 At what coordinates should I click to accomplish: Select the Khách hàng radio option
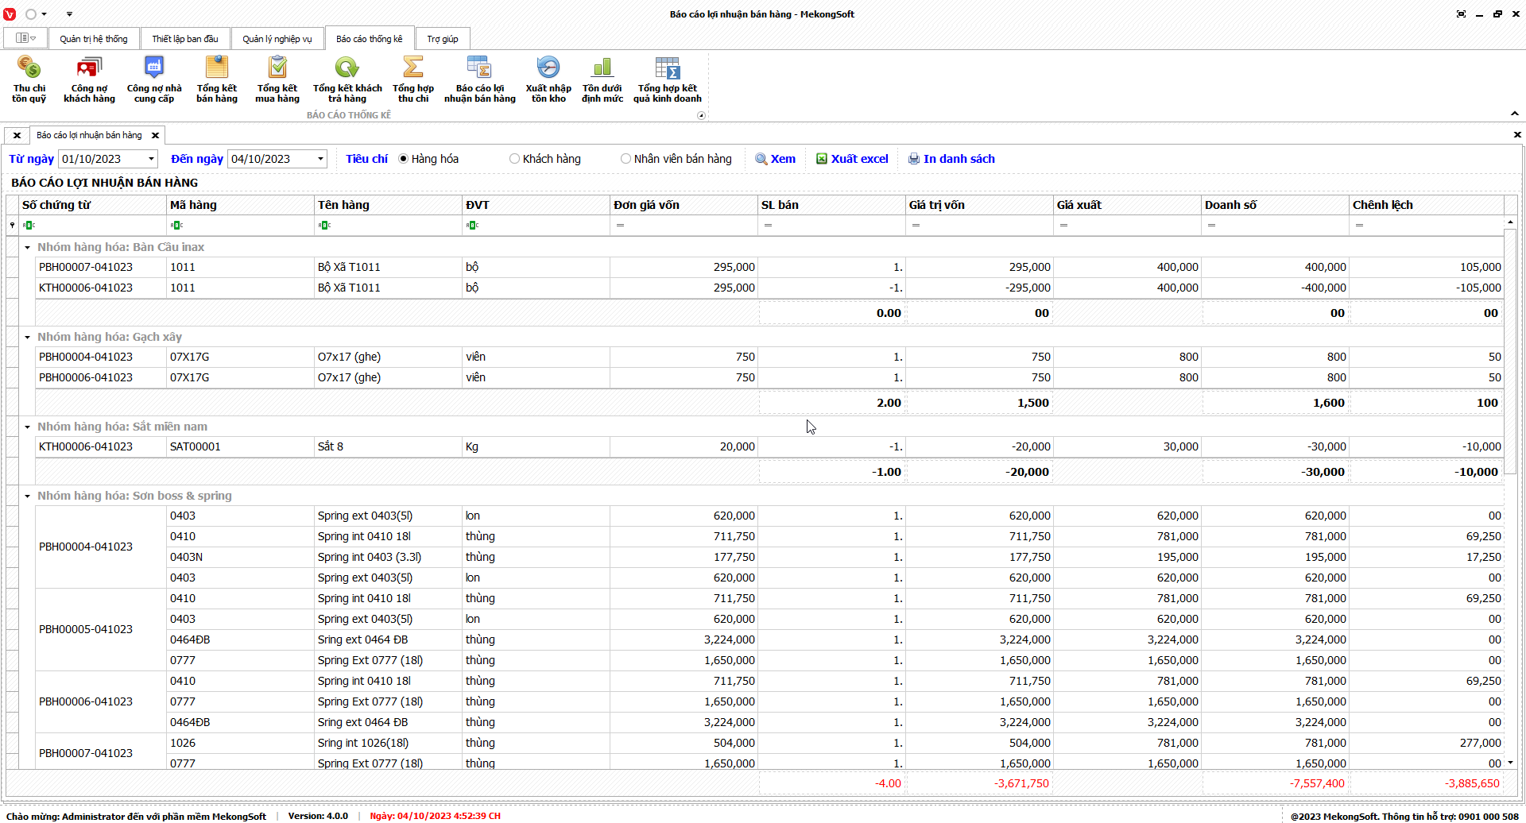click(x=515, y=159)
